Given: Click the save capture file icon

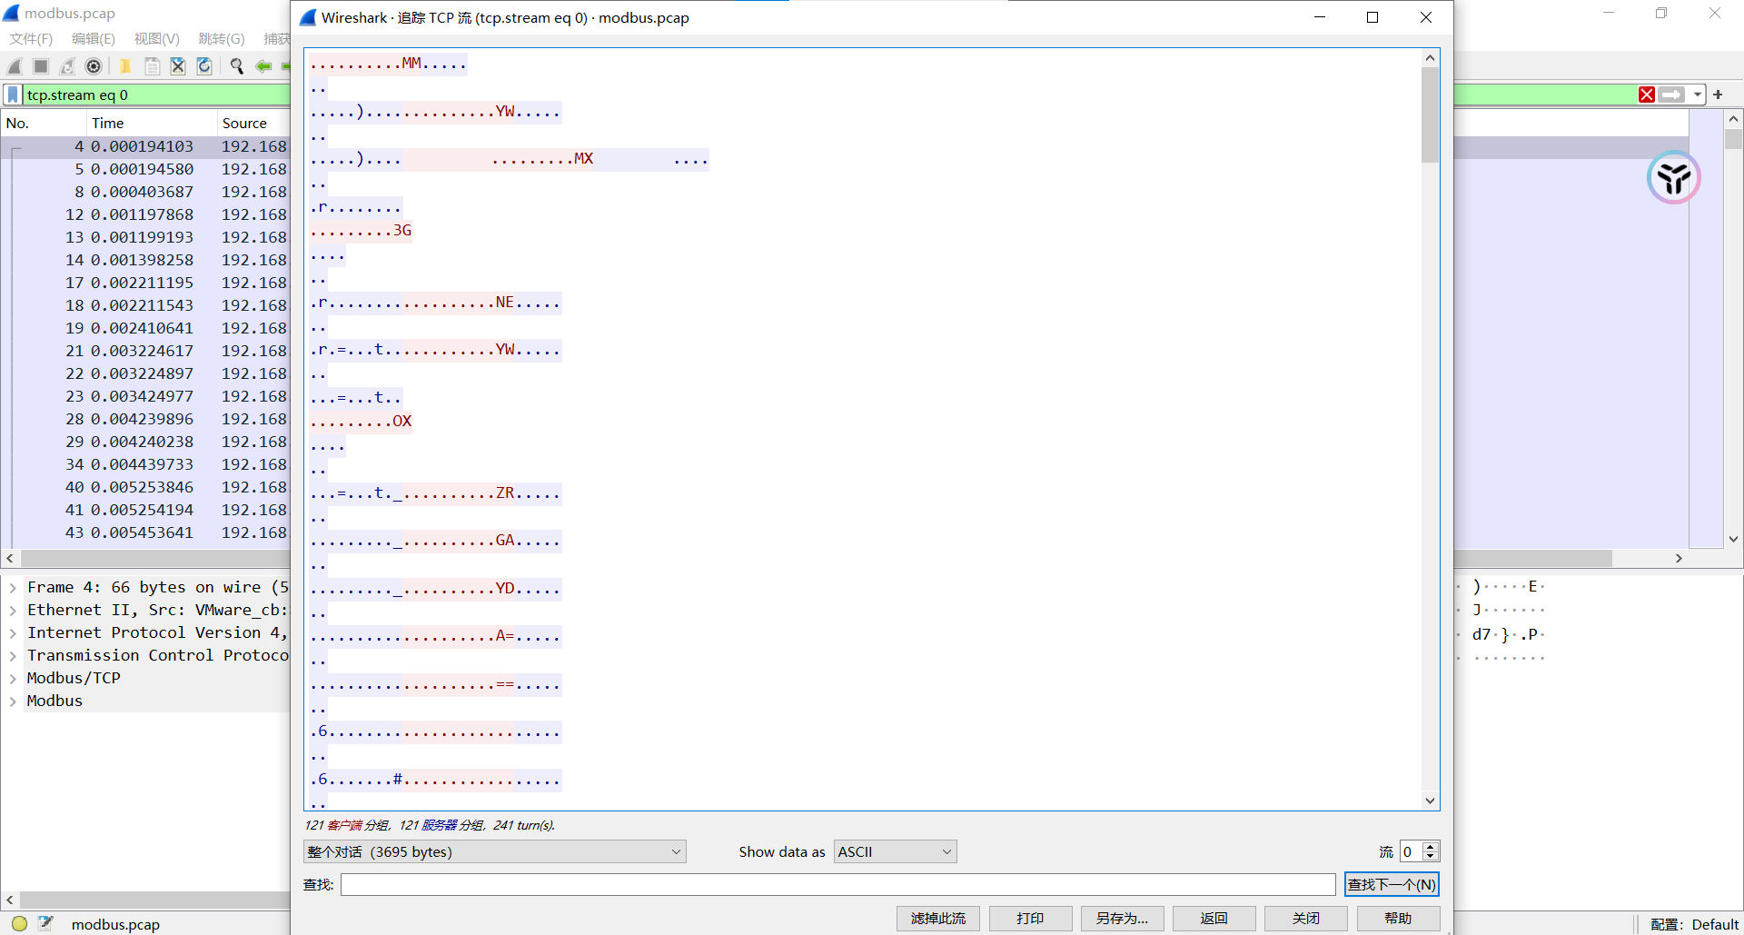Looking at the screenshot, I should (152, 66).
